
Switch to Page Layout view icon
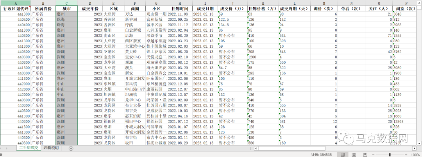tap(354, 155)
